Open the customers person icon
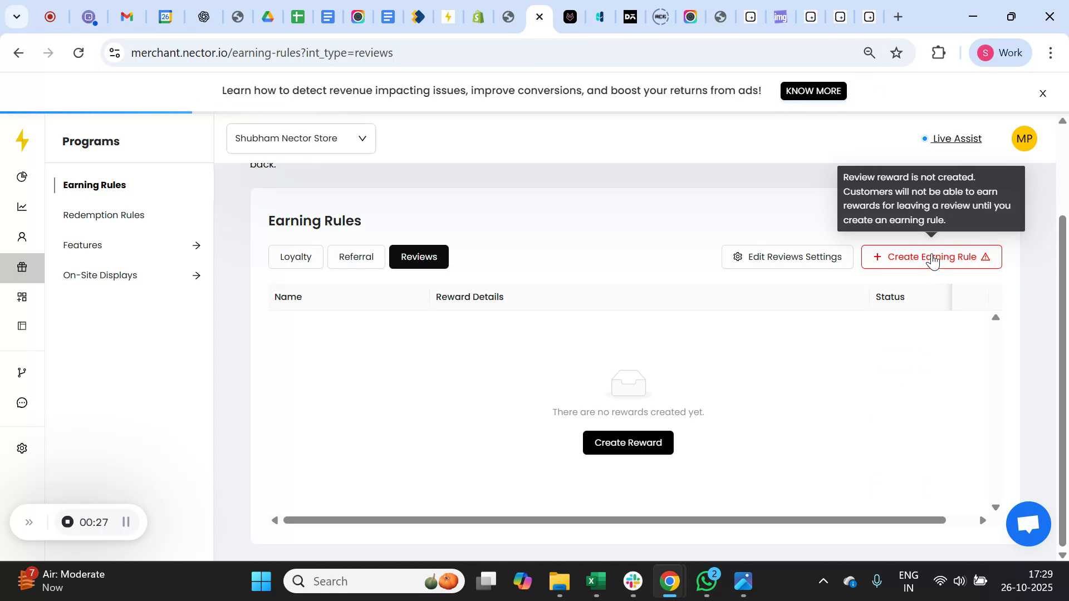Viewport: 1069px width, 601px height. tap(22, 237)
